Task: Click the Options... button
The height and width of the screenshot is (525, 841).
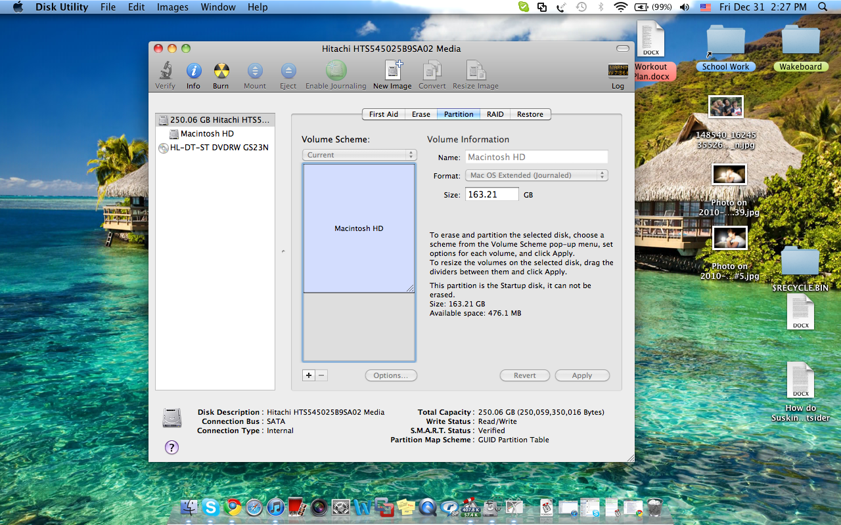Action: (x=391, y=375)
